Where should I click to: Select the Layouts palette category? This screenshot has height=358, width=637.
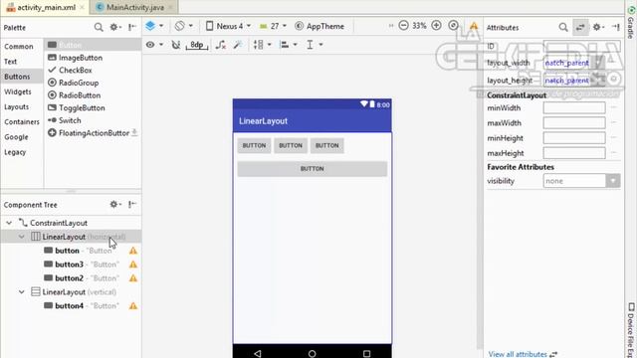[x=17, y=106]
